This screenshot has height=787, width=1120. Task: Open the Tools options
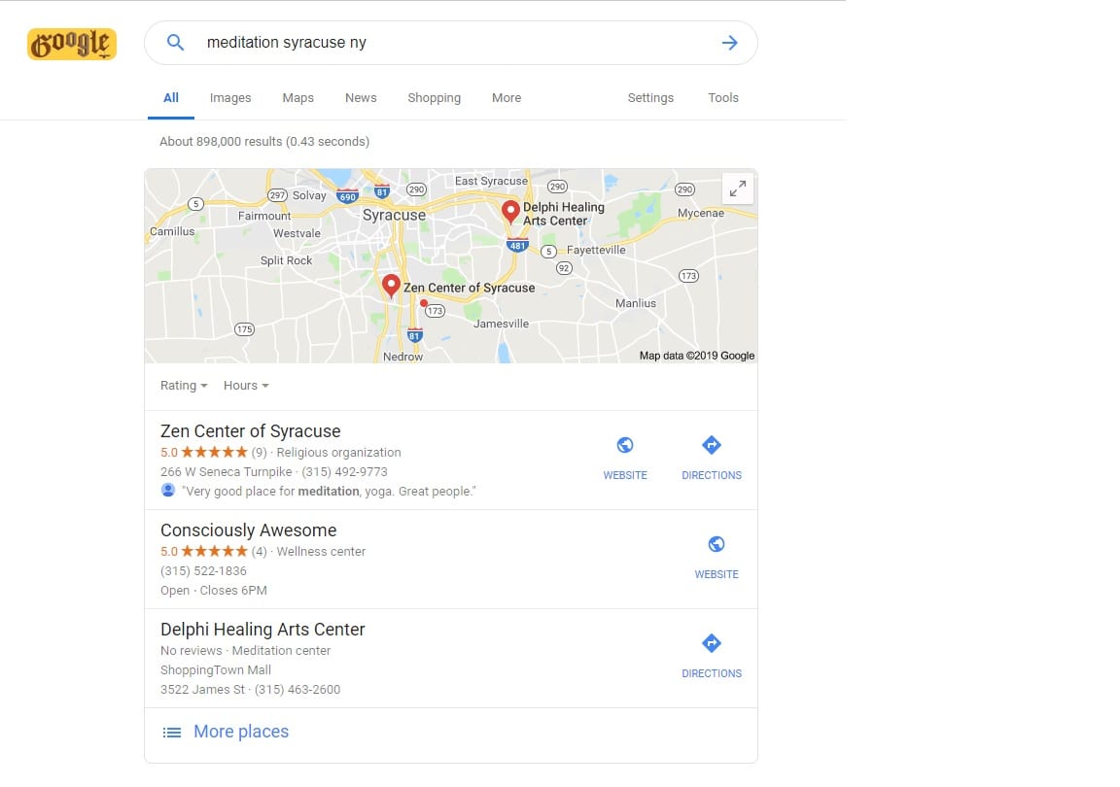[723, 98]
